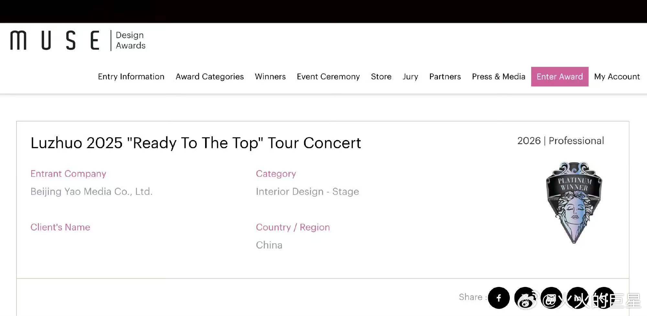The height and width of the screenshot is (316, 647).
Task: Open the Award Categories menu
Action: (x=210, y=77)
